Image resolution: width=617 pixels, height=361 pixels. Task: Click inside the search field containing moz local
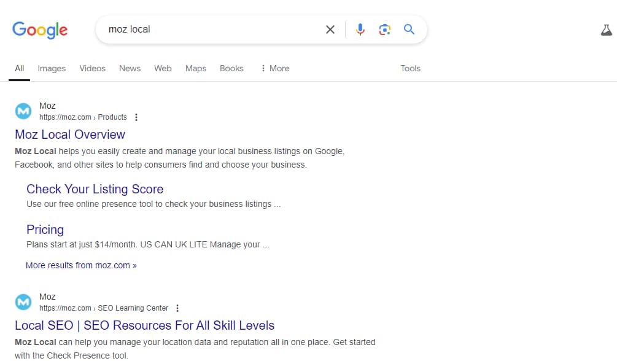pyautogui.click(x=209, y=29)
